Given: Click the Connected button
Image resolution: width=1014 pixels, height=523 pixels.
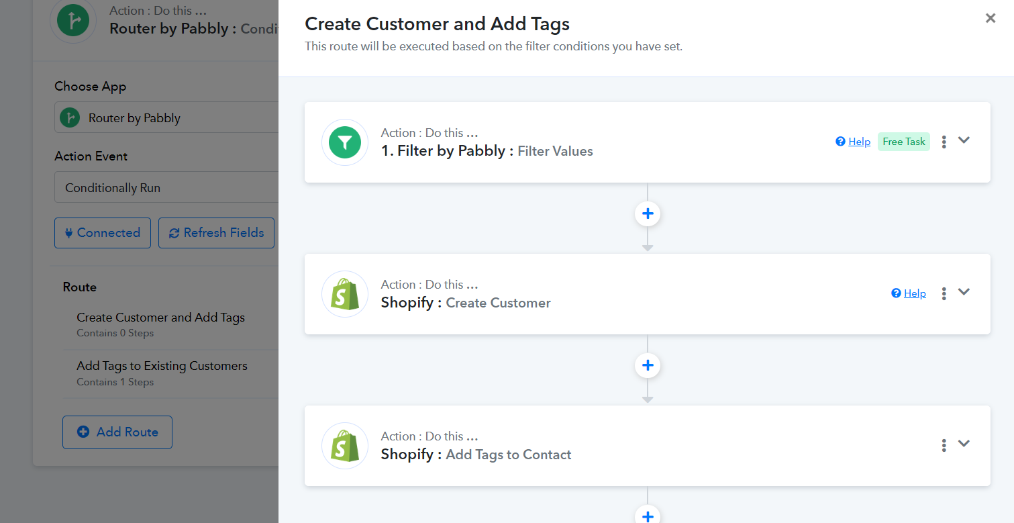Looking at the screenshot, I should point(103,233).
